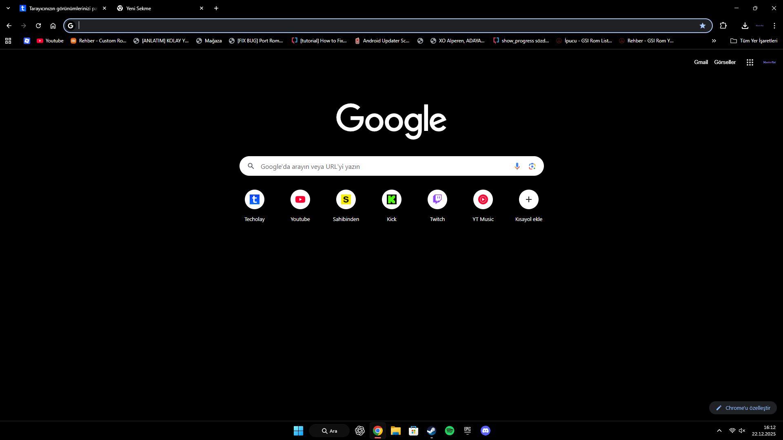Open the Mağaza bookmark
The height and width of the screenshot is (440, 783).
[x=209, y=41]
